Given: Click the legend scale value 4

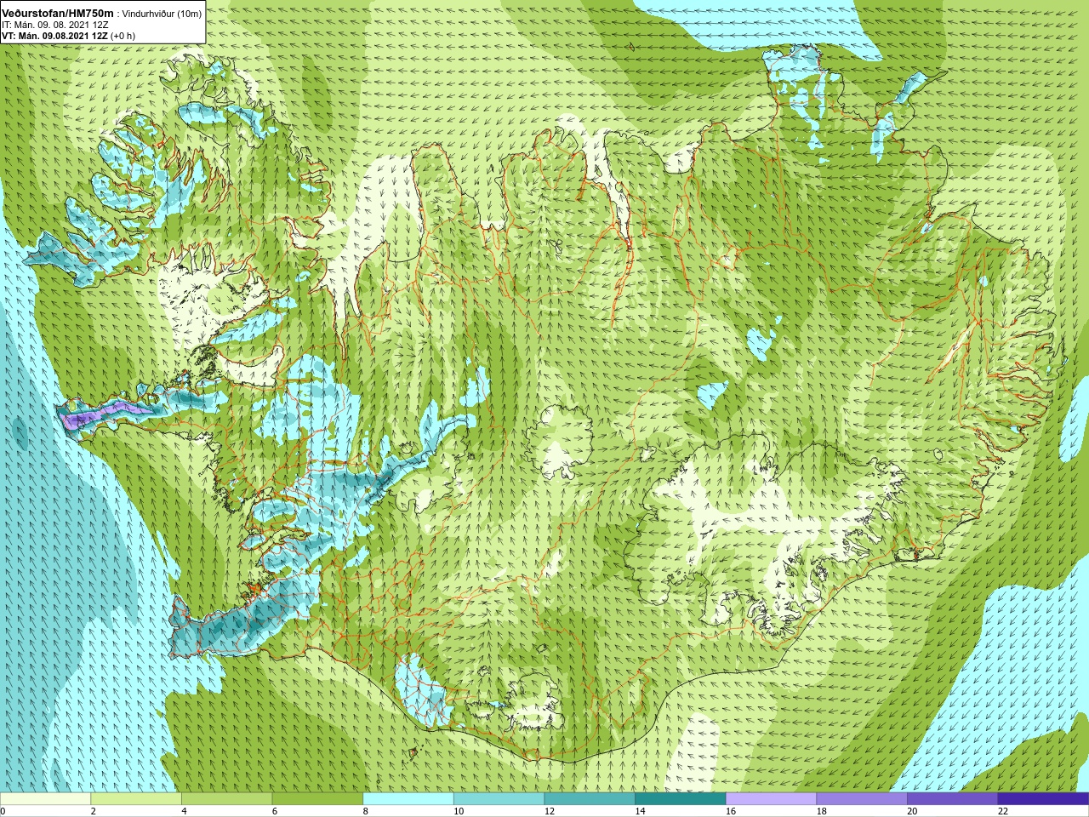Looking at the screenshot, I should [x=184, y=811].
